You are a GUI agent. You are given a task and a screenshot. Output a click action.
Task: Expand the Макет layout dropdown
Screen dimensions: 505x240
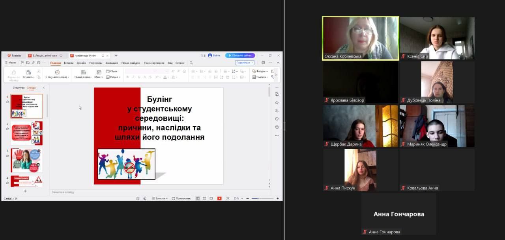point(99,77)
